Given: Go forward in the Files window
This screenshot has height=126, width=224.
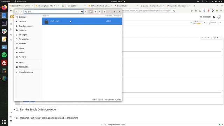Looking at the screenshot, I should coord(21,12).
